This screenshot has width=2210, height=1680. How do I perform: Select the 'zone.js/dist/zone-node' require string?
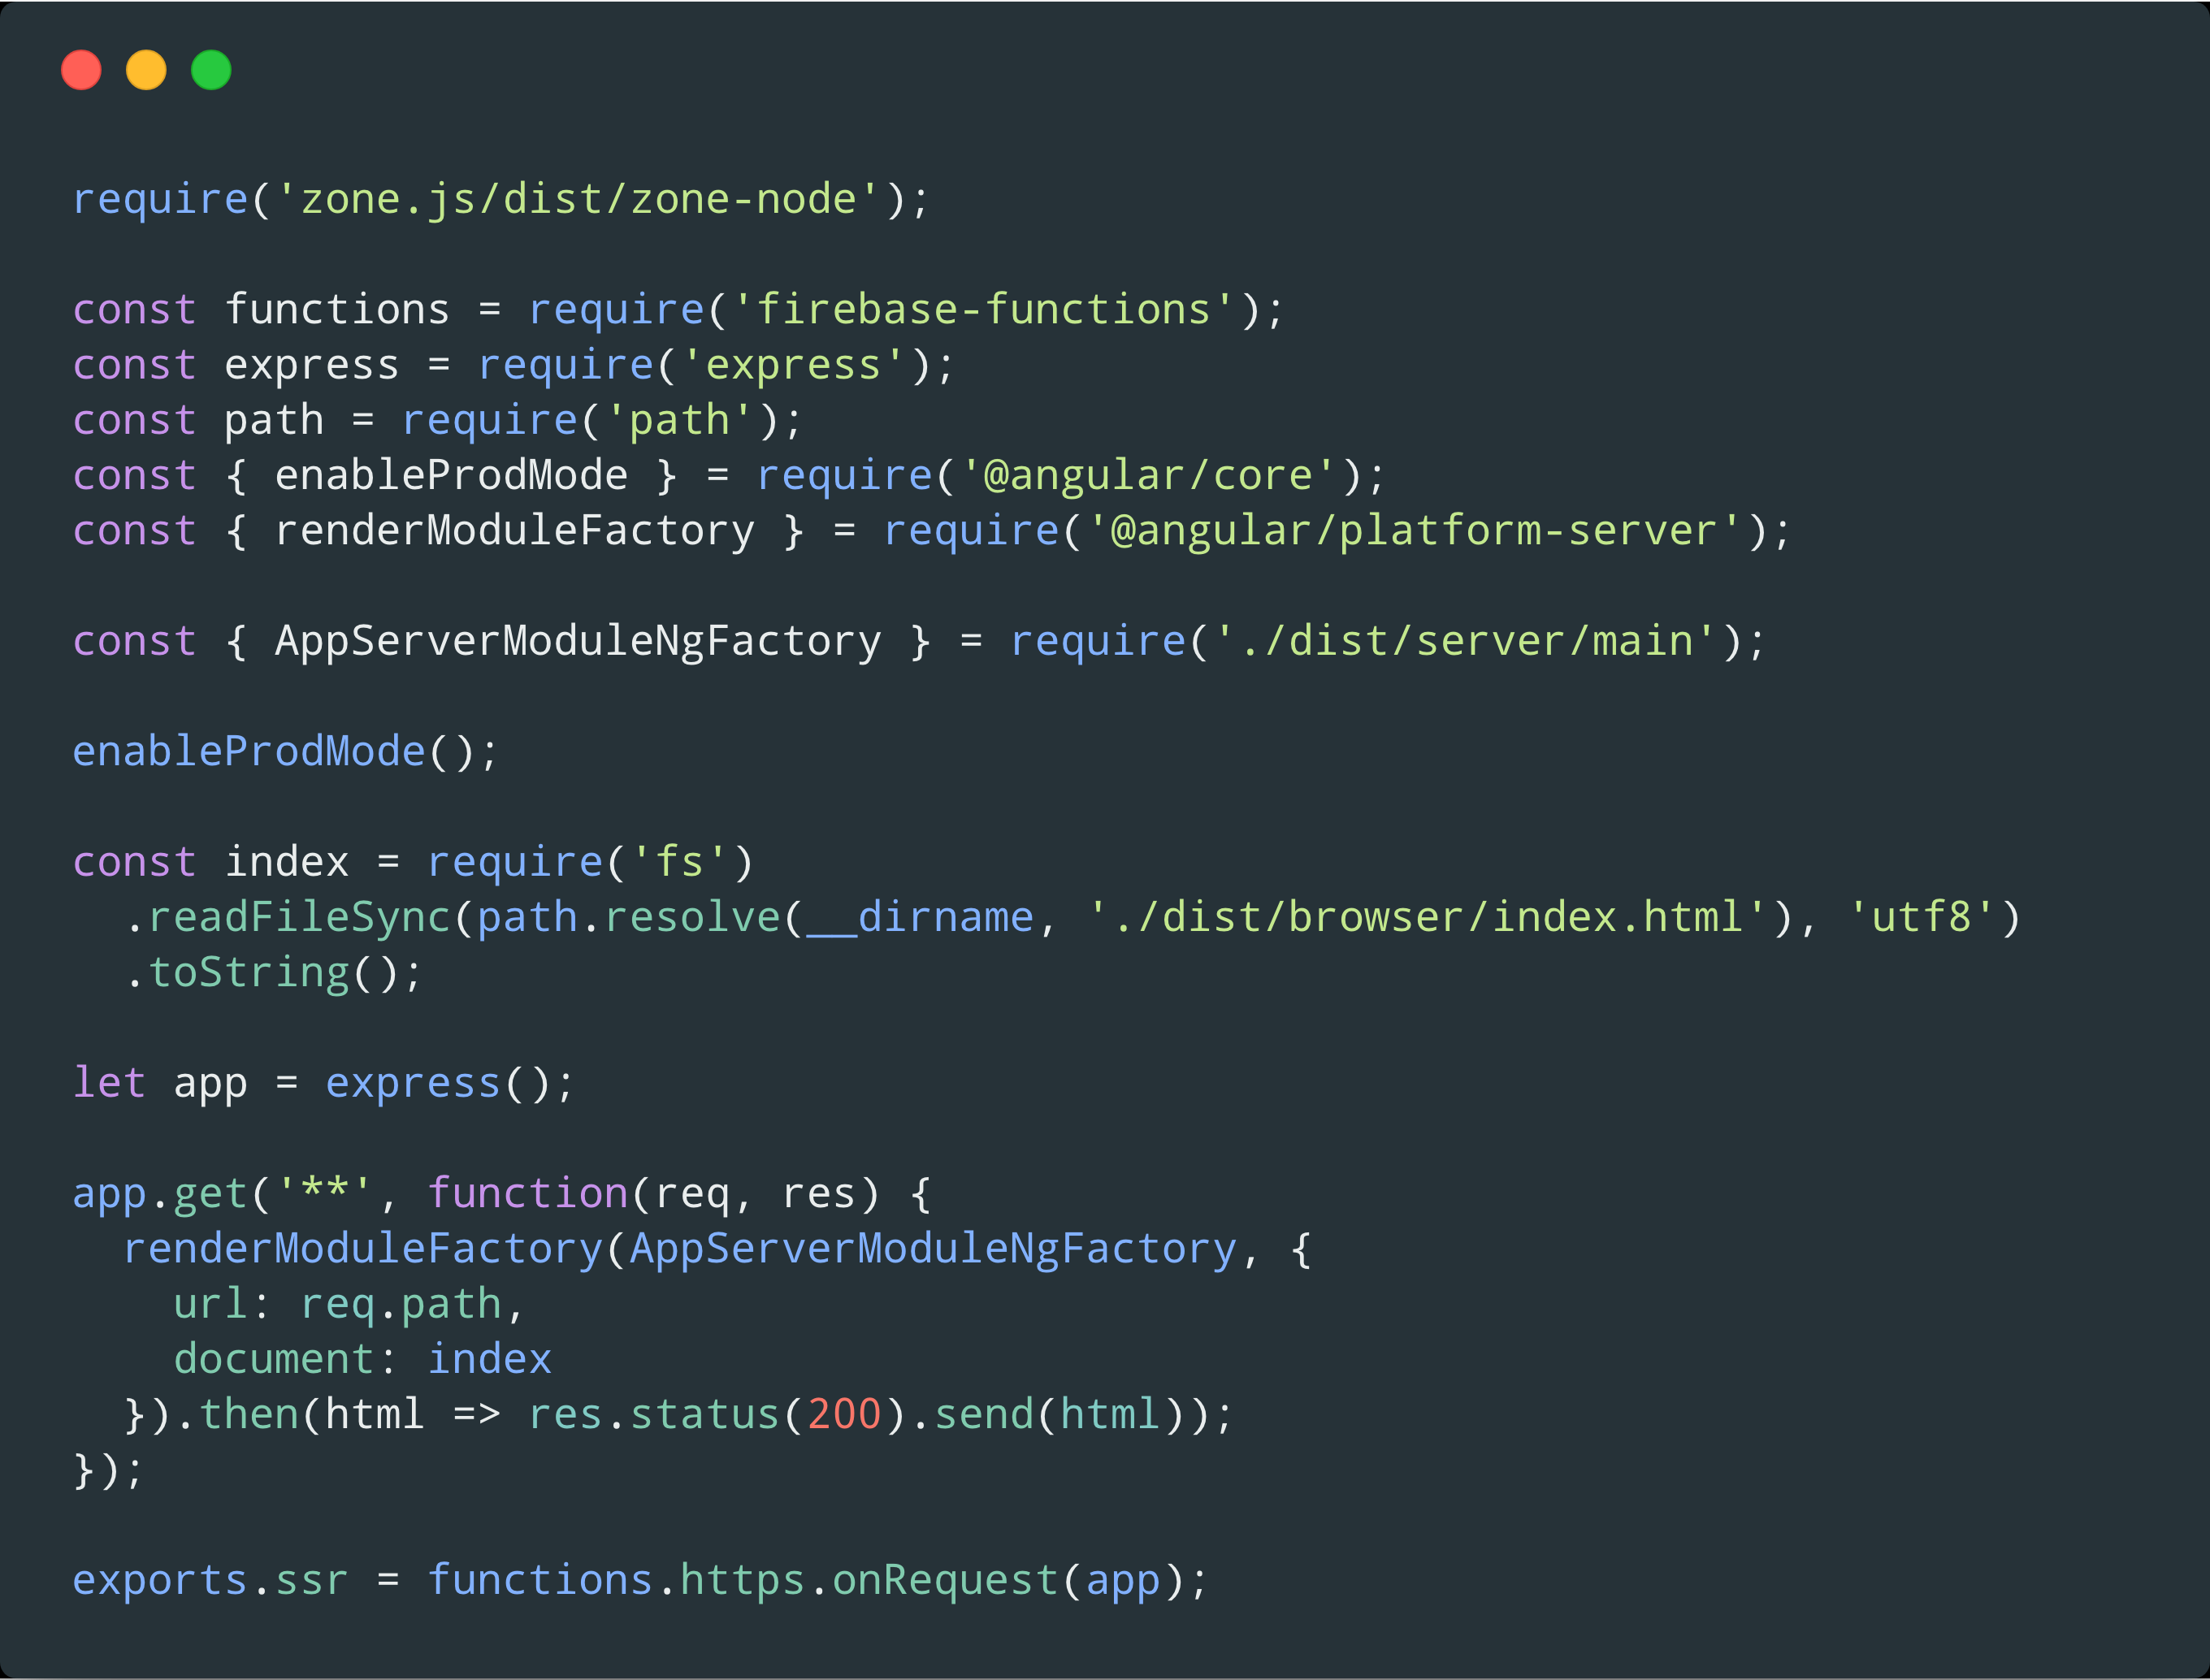[575, 198]
